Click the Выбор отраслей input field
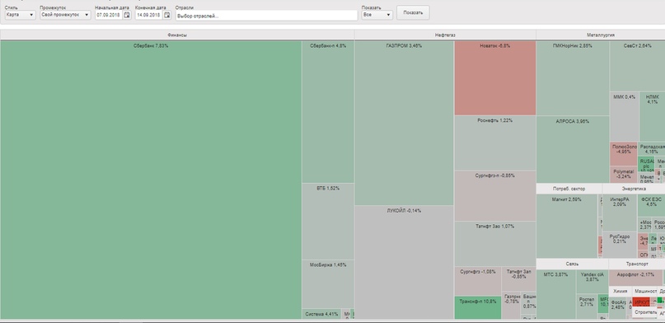 pos(266,16)
